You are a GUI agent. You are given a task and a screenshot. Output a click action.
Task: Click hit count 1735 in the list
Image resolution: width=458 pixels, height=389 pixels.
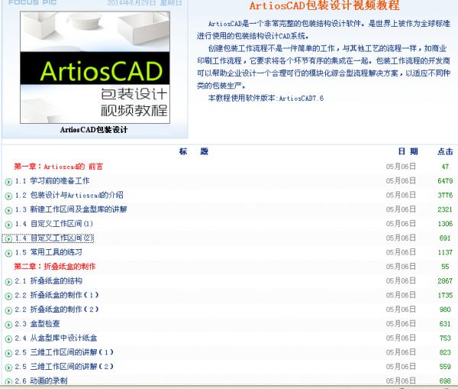click(x=445, y=296)
